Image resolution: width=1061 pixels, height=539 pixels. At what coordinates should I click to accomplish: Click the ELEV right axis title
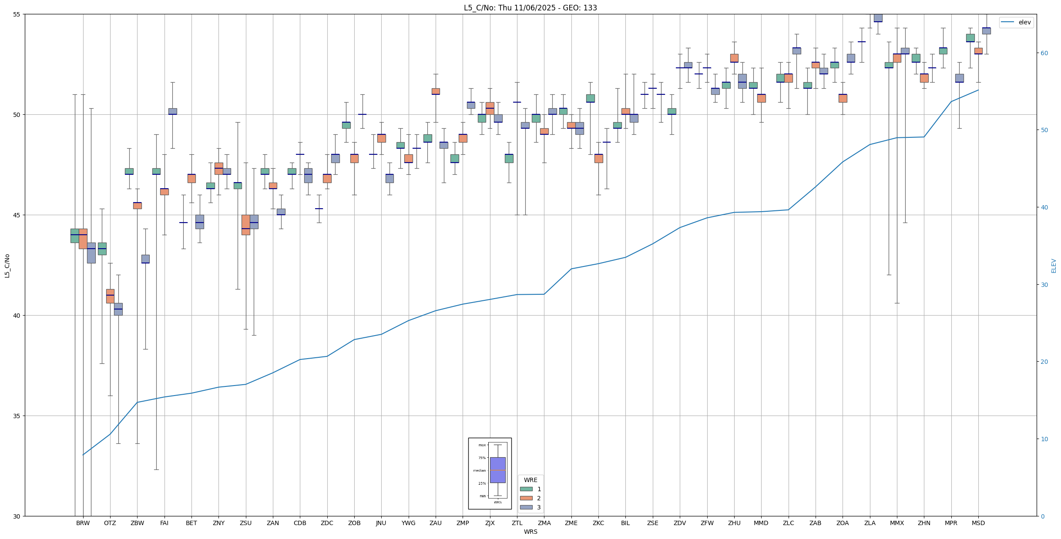tap(1054, 266)
